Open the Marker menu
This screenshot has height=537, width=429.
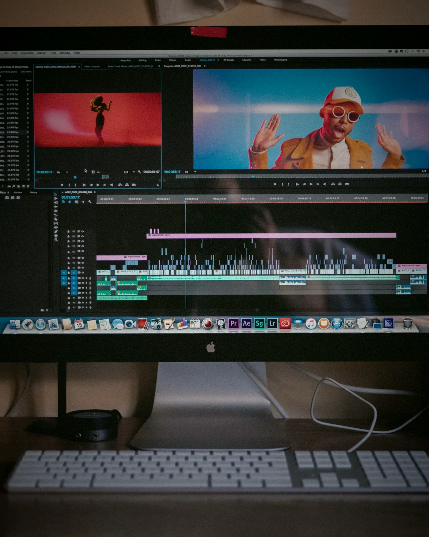pos(42,53)
